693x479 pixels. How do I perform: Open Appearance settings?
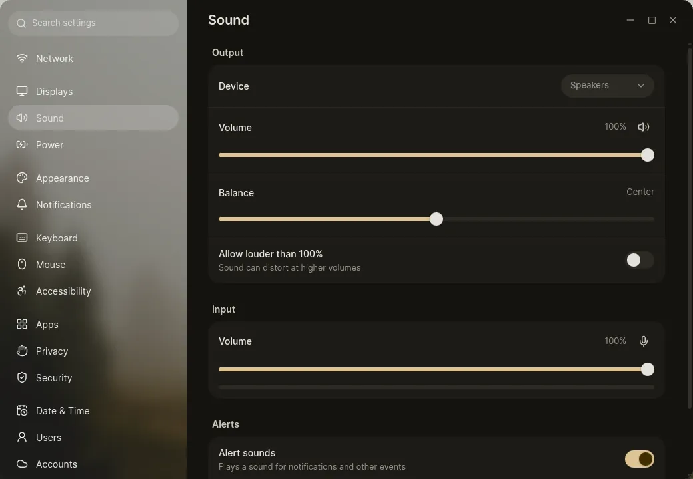point(93,178)
